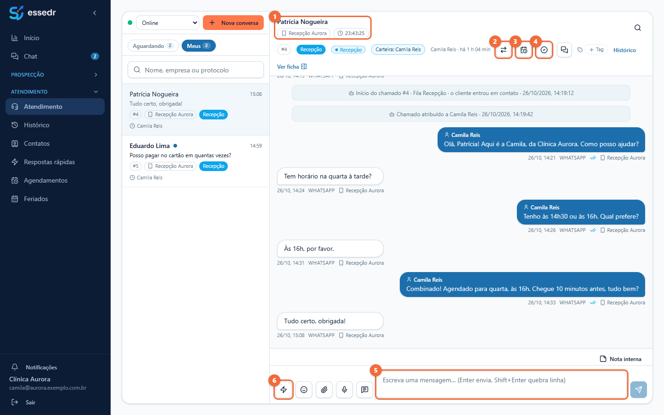Open Histórico in the sidebar
This screenshot has height=415, width=664.
point(55,125)
